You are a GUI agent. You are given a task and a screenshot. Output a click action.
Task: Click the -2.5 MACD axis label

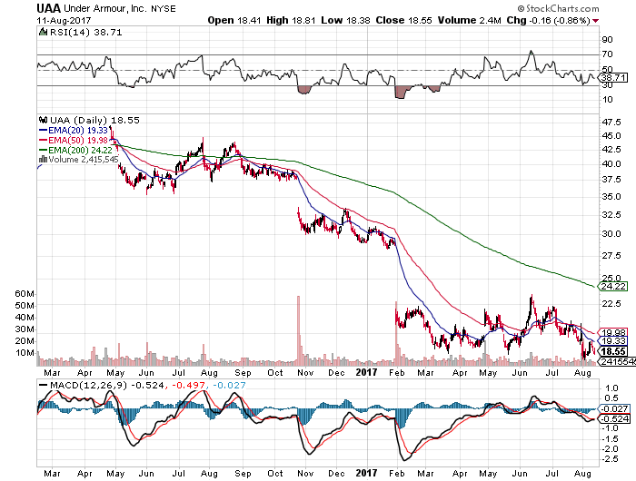pyautogui.click(x=610, y=459)
